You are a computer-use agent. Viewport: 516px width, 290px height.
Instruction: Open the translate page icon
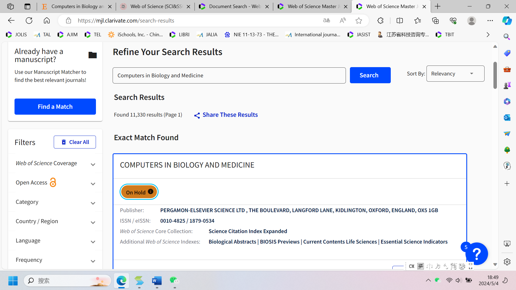point(327,20)
